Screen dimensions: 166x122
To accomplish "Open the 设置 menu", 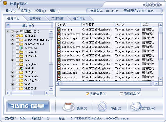I will pos(40,11).
